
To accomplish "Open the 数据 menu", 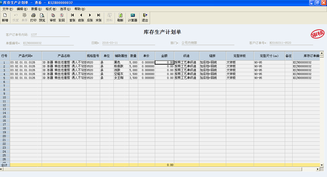I will pos(37,9).
